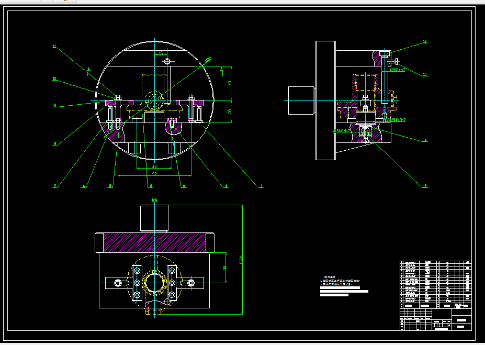
Task: Select the φ8H8/h7 fit annotation
Action: [x=397, y=70]
